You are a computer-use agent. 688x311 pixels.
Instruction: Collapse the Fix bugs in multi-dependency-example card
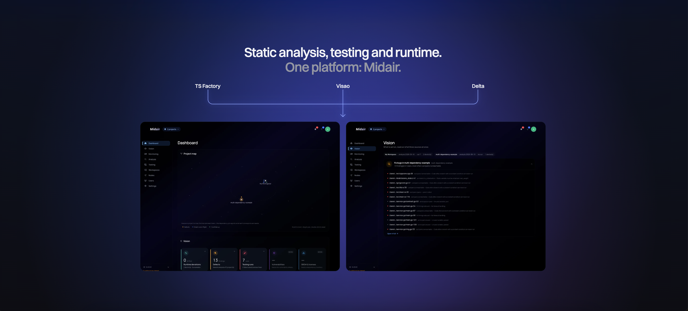pos(532,164)
